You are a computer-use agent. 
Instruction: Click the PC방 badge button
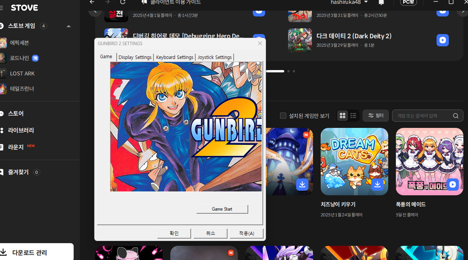tap(408, 2)
